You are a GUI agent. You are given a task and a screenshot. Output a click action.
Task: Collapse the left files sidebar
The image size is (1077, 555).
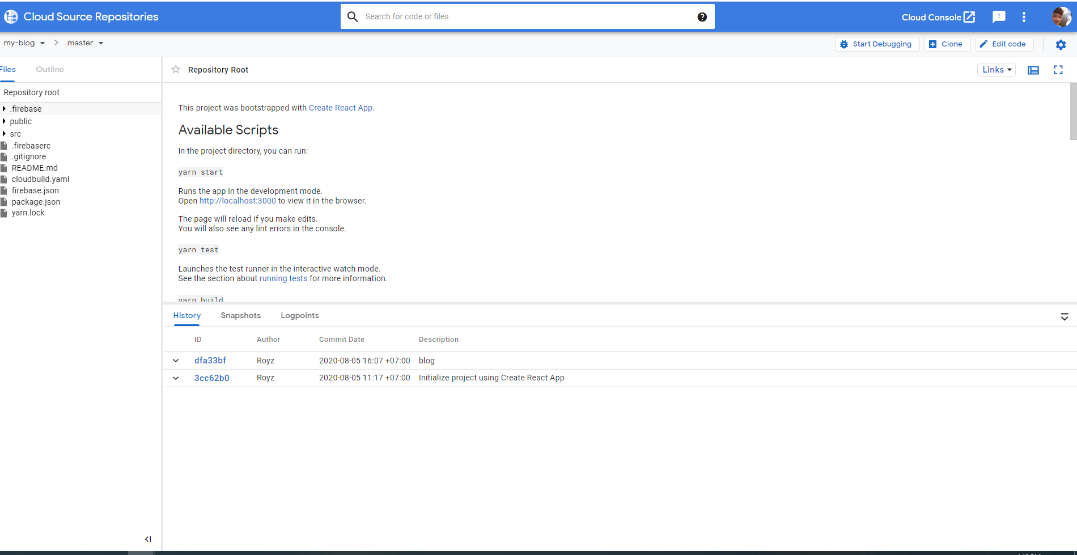tap(148, 539)
